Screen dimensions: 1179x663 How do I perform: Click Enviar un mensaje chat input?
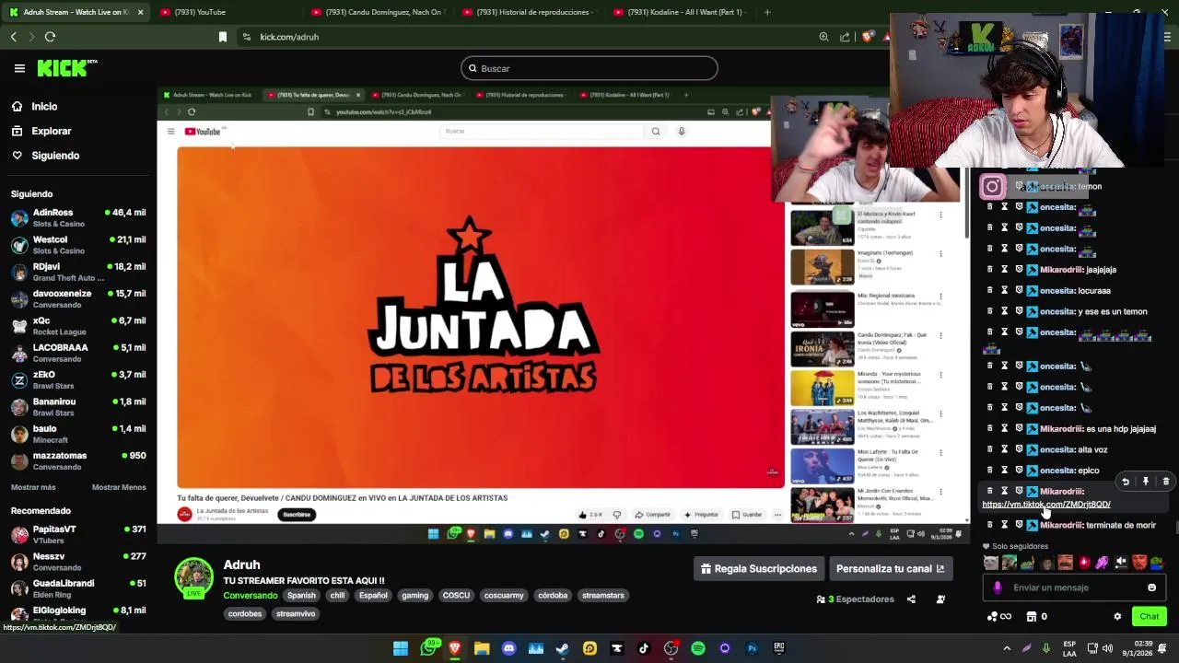pyautogui.click(x=1074, y=587)
